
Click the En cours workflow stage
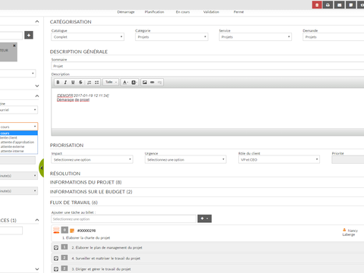pos(183,12)
